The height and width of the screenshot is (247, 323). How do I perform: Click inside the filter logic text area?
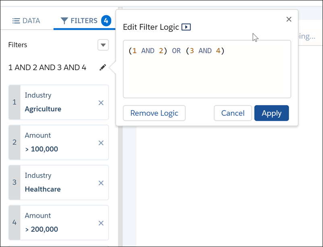coord(207,69)
